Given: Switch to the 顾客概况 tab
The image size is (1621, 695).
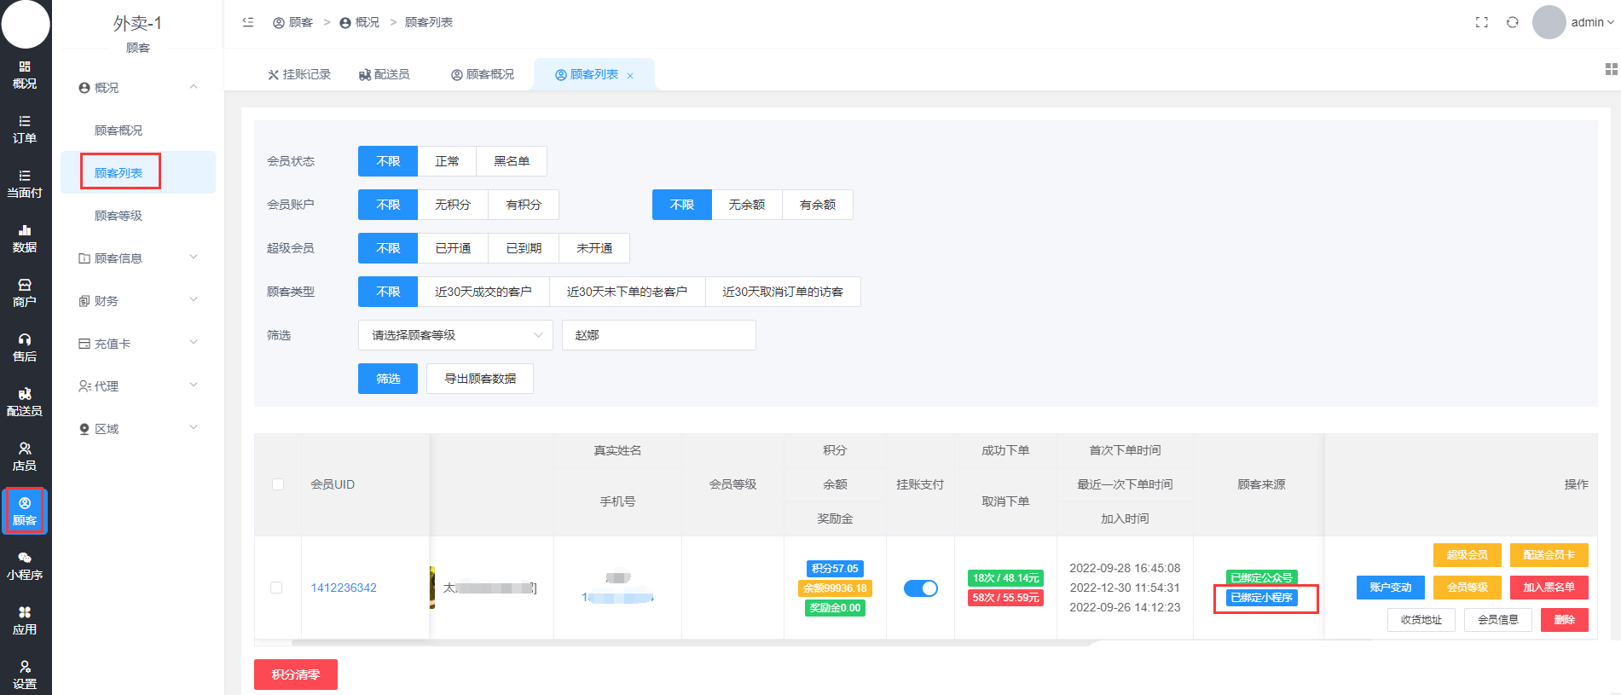Looking at the screenshot, I should [483, 75].
